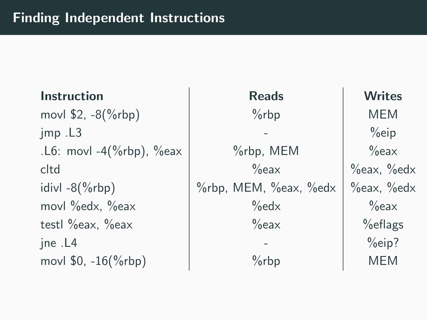This screenshot has width=427, height=320.
Task: Click the '%eip?' writes cell
Action: point(383,243)
